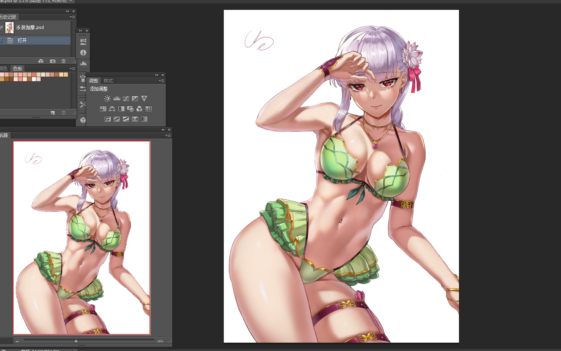Image resolution: width=561 pixels, height=351 pixels.
Task: Add a Vibrance adjustment layer
Action: point(144,98)
